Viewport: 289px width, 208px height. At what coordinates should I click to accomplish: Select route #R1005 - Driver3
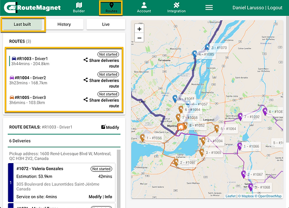(30, 97)
